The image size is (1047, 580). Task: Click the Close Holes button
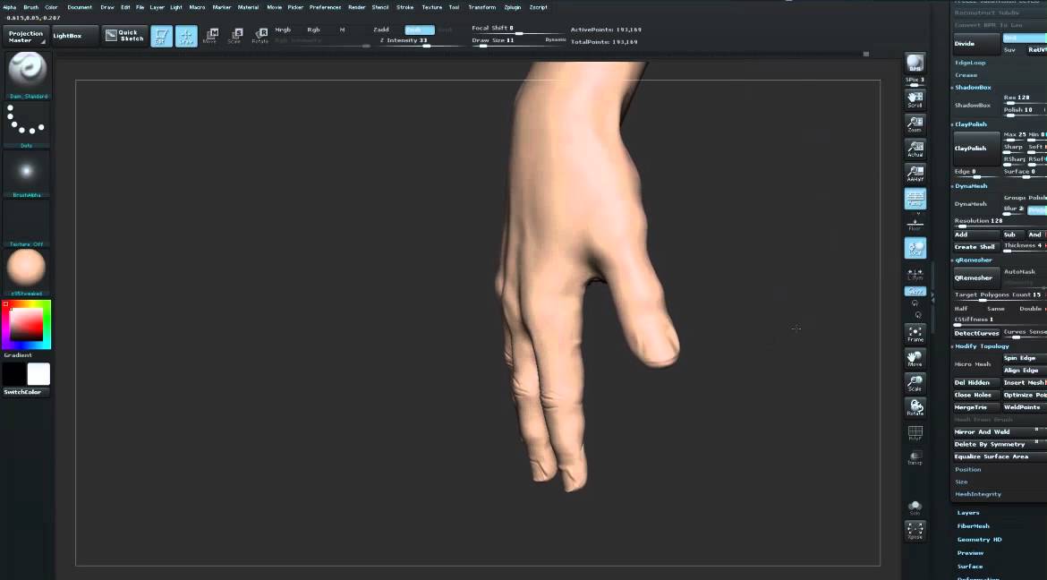tap(976, 395)
